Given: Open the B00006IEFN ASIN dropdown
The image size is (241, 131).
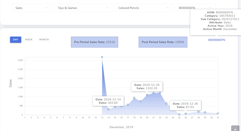Looking at the screenshot, I should click(196, 8).
